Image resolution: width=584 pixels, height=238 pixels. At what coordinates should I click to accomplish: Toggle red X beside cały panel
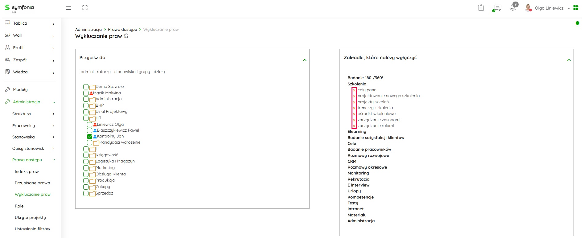tap(354, 90)
